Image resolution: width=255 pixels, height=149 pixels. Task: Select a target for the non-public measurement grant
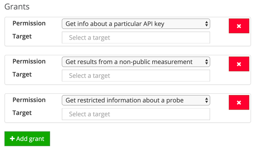[136, 76]
